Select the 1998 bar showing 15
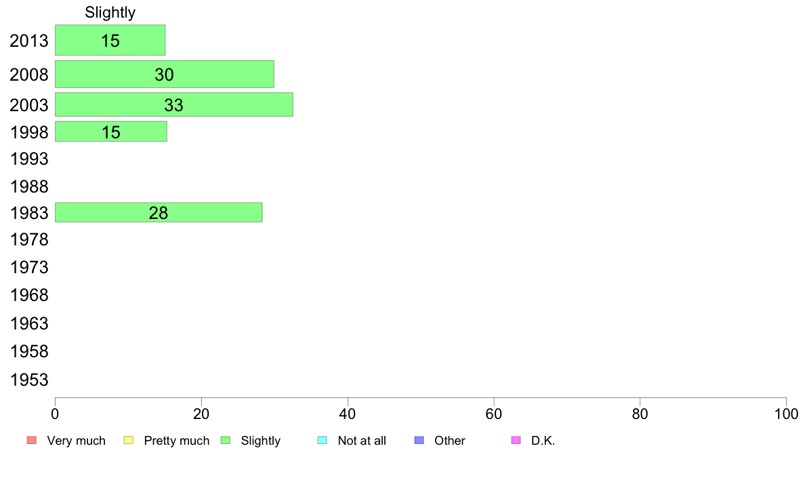The height and width of the screenshot is (499, 805). [111, 132]
